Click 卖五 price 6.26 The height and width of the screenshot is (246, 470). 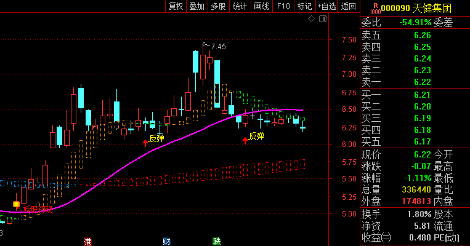pyautogui.click(x=423, y=35)
